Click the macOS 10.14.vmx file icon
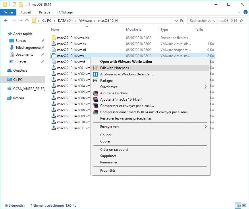 [x=54, y=56]
